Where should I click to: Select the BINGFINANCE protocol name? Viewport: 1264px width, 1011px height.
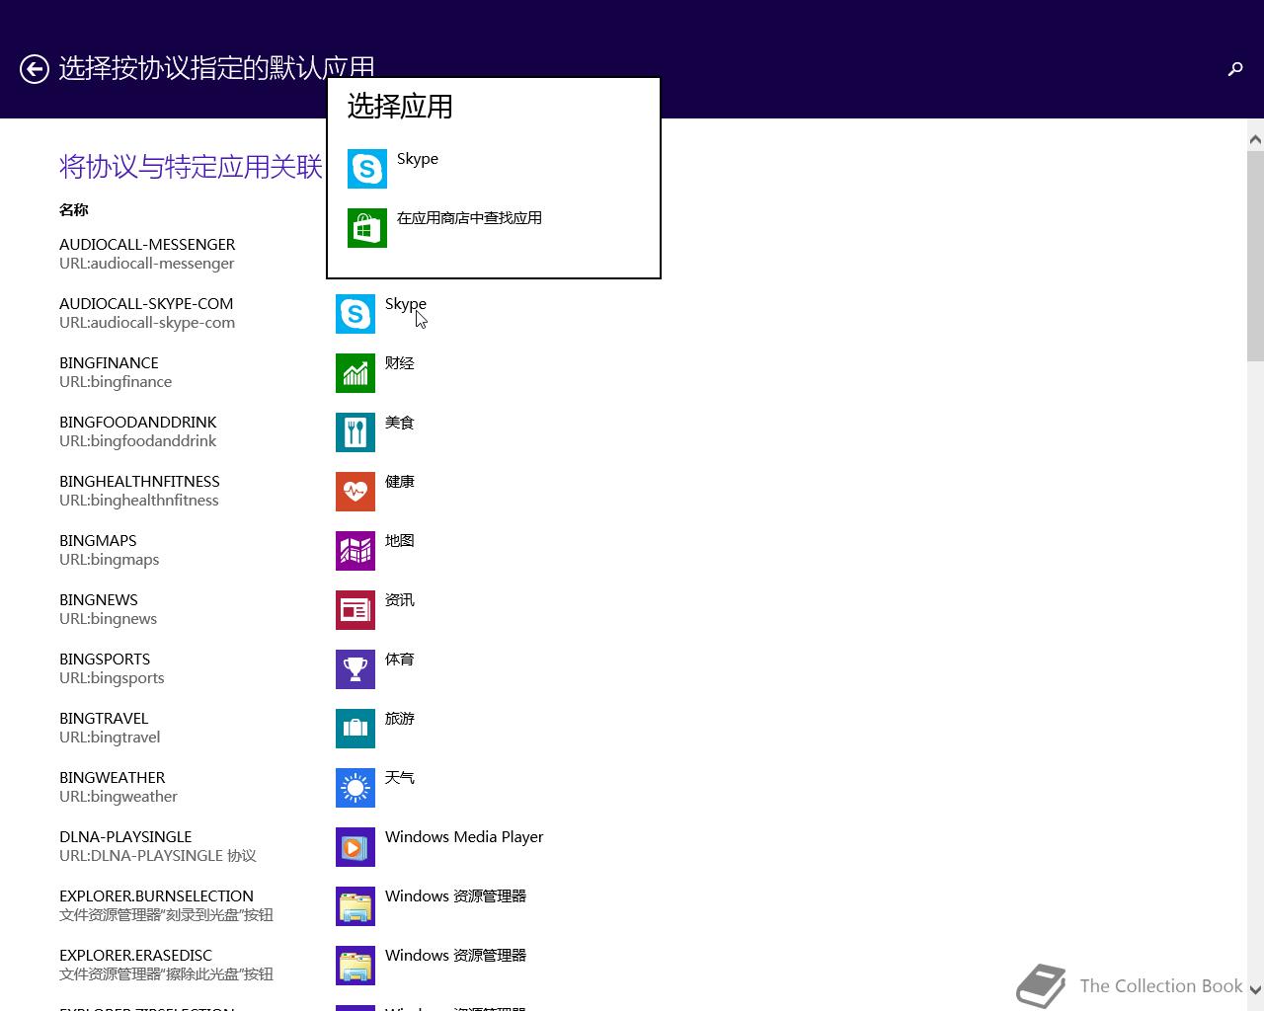[109, 363]
